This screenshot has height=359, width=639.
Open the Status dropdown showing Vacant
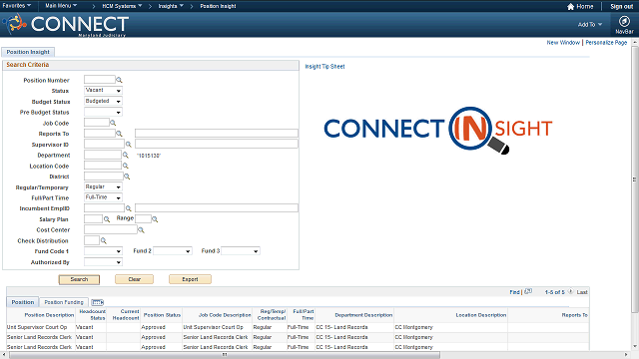103,91
